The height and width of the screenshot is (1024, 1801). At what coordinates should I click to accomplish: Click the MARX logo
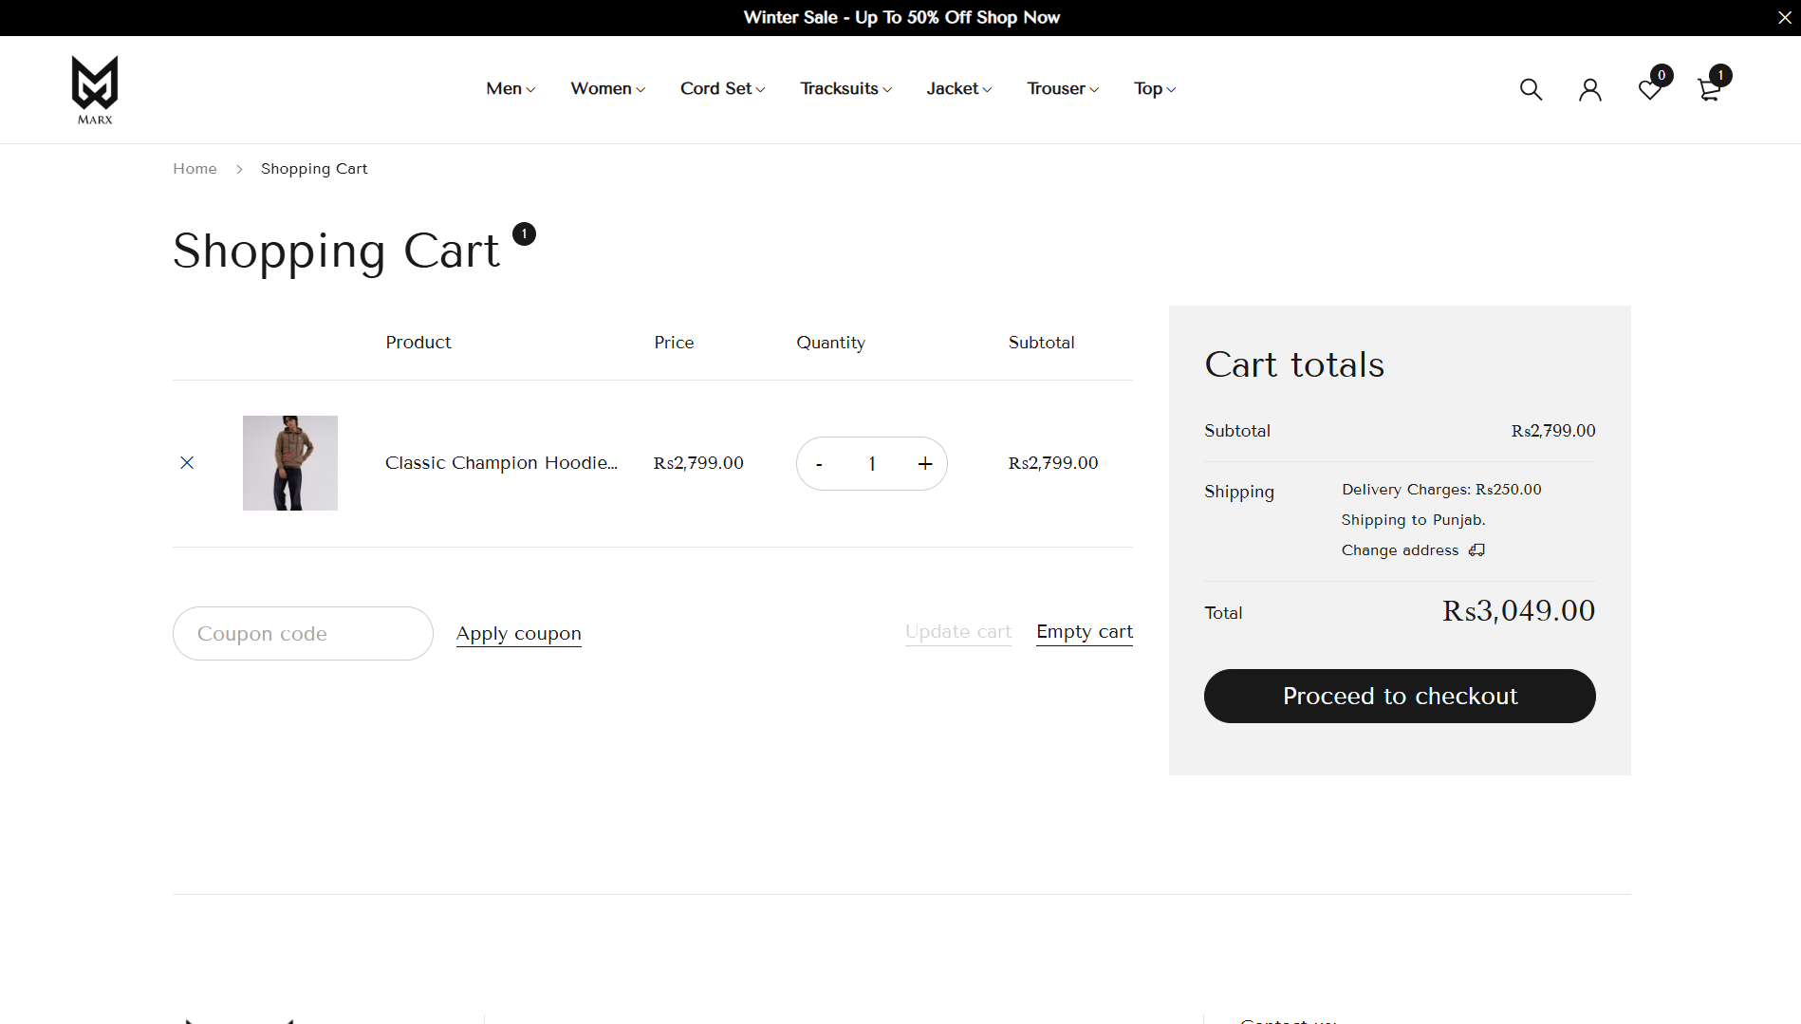(x=95, y=89)
